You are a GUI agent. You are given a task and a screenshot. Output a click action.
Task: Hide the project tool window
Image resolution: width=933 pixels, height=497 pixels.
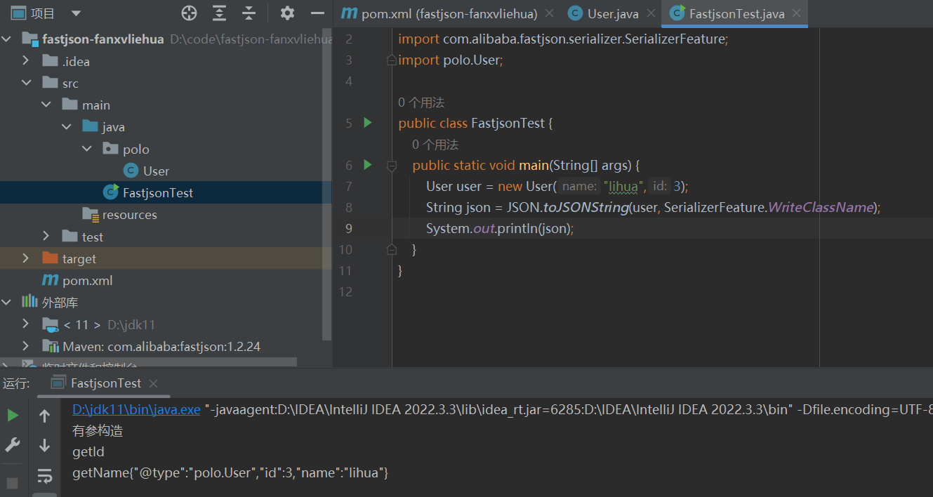(x=317, y=13)
